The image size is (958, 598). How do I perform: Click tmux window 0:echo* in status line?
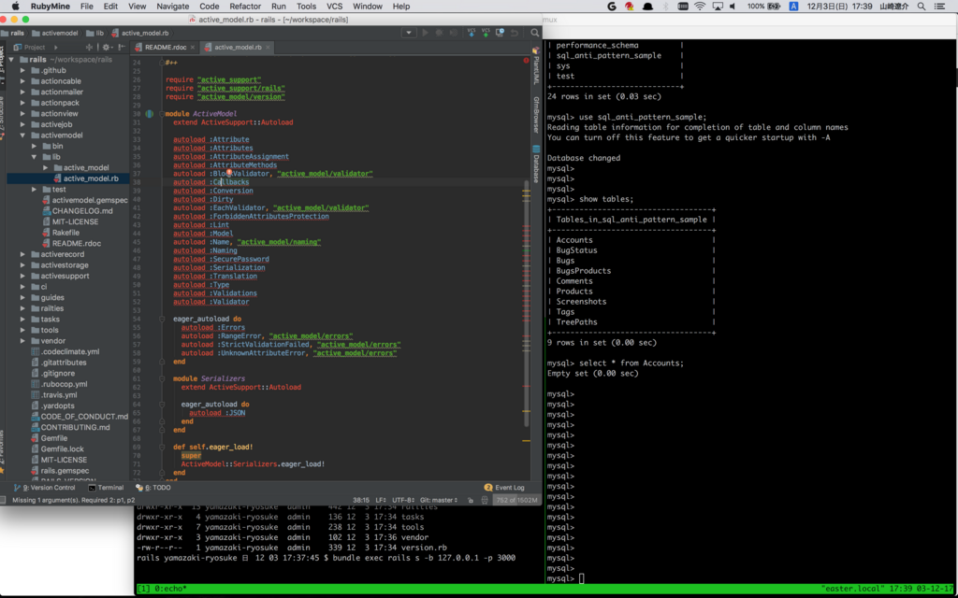point(170,589)
